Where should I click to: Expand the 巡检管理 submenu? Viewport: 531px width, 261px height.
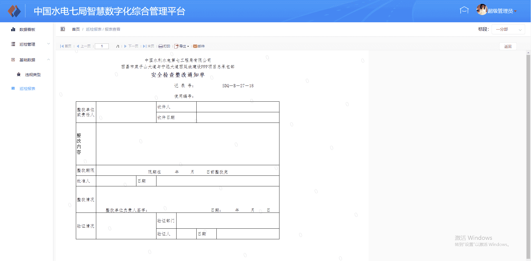(x=27, y=44)
